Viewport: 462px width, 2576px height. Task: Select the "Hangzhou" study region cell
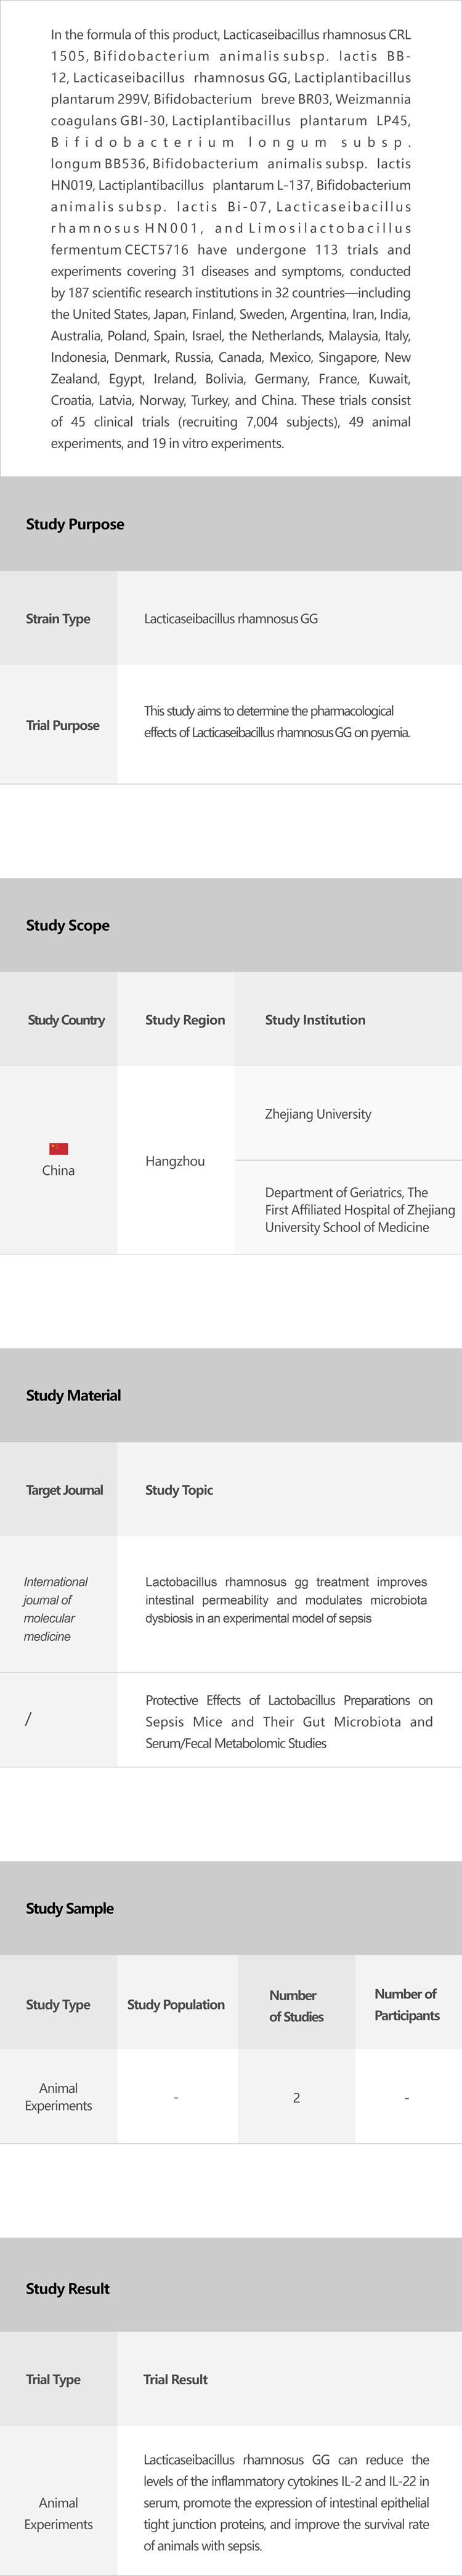click(x=175, y=1161)
